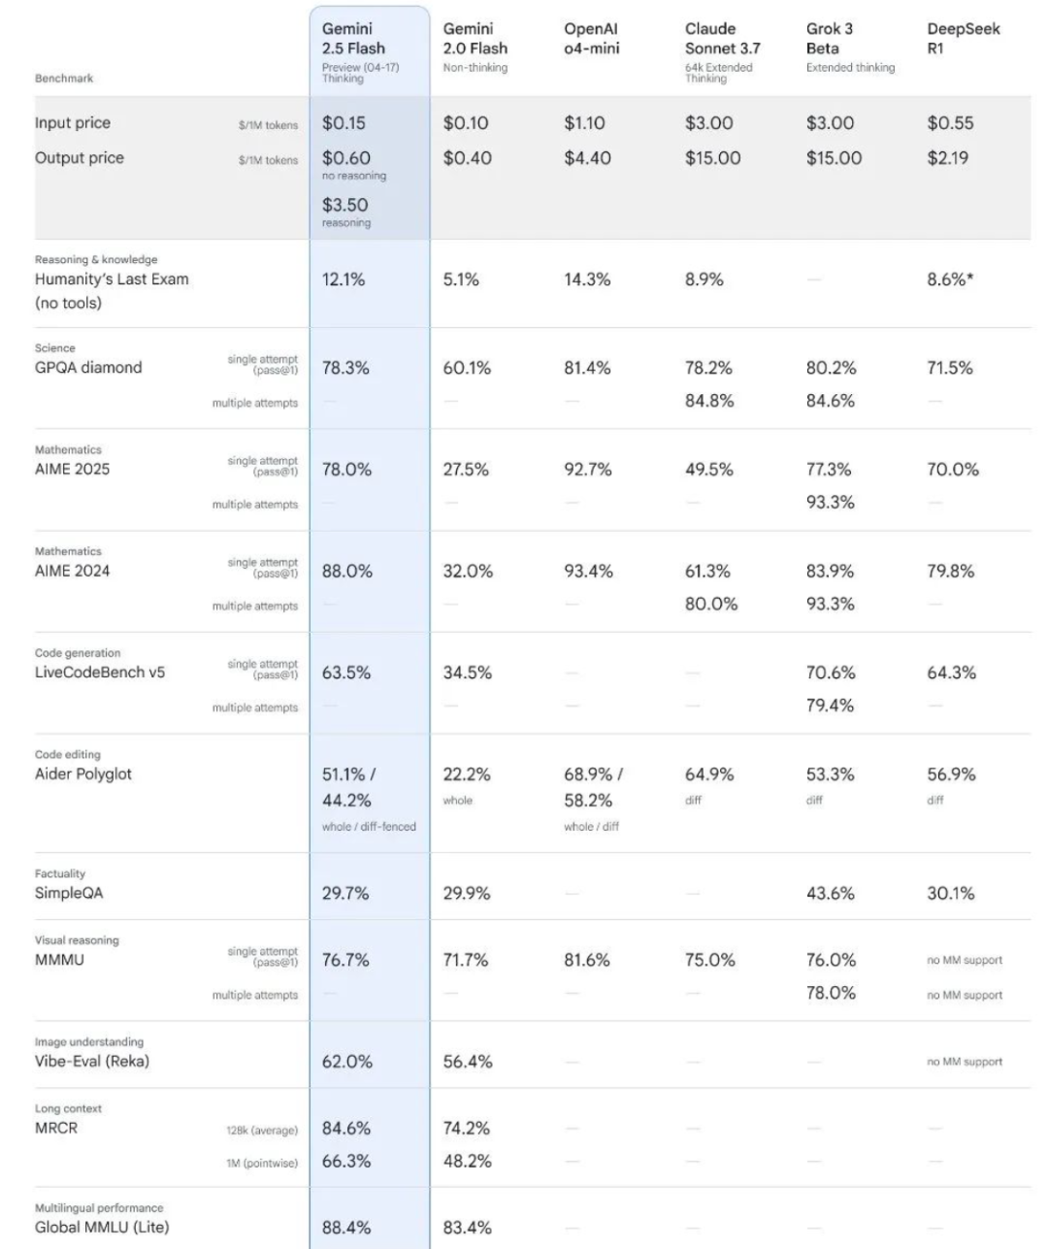Click the Aider Polyglot benchmark label
Image resolution: width=1048 pixels, height=1249 pixels.
pos(83,774)
